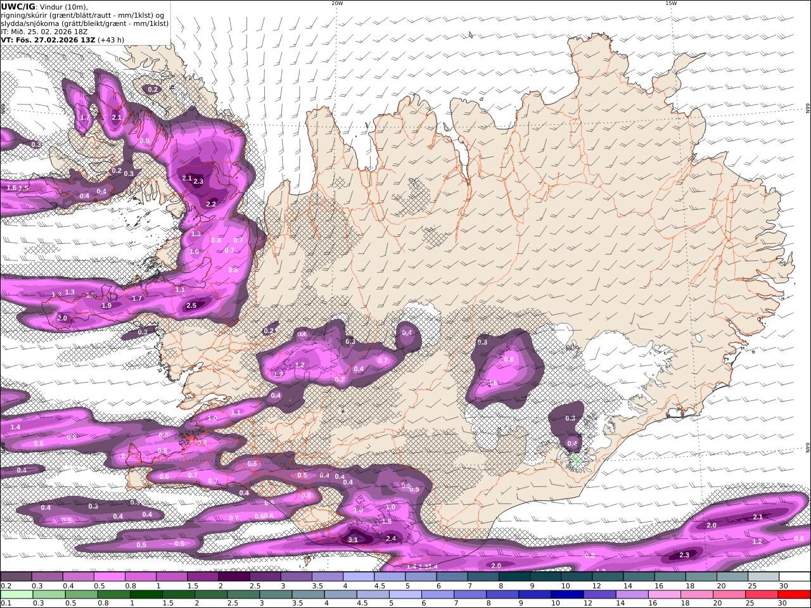The height and width of the screenshot is (608, 811).
Task: Select the upper legend's dusky purple 0.2 swatch
Action: pyautogui.click(x=16, y=577)
